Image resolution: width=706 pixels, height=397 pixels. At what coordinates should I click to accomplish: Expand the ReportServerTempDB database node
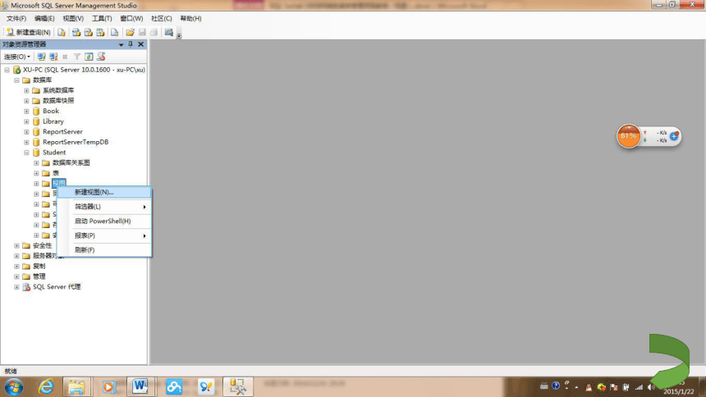point(26,142)
